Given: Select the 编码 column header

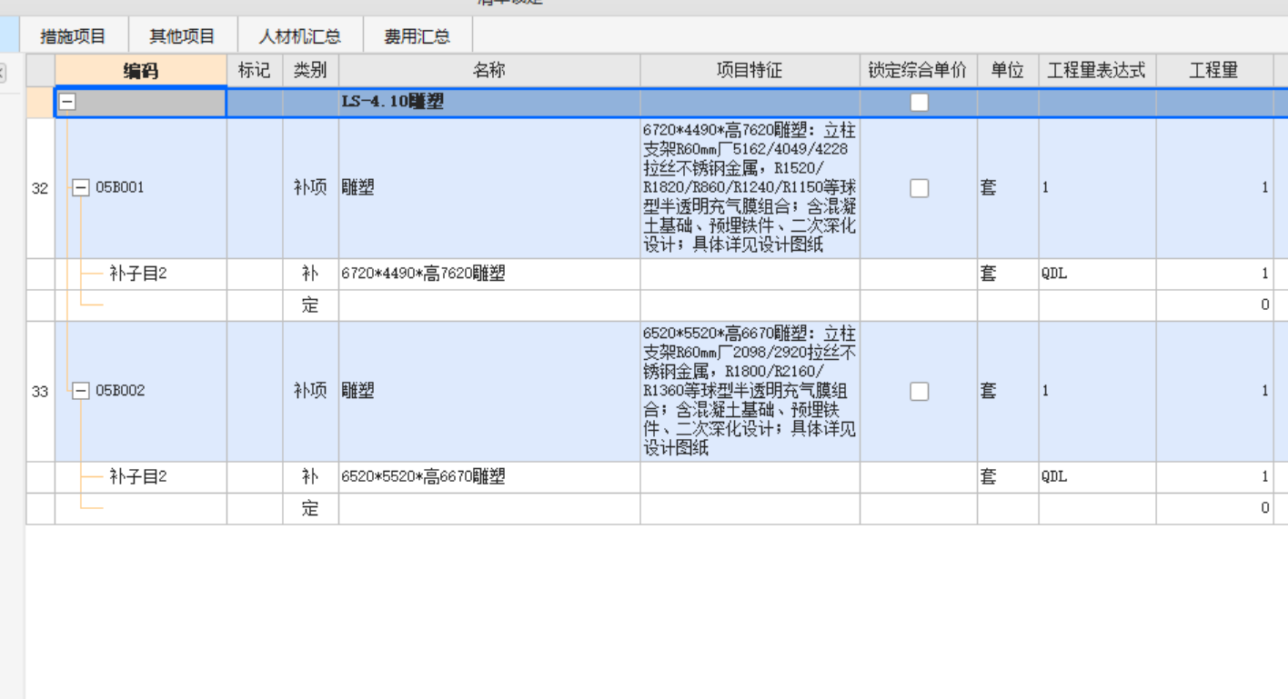Looking at the screenshot, I should [x=141, y=71].
